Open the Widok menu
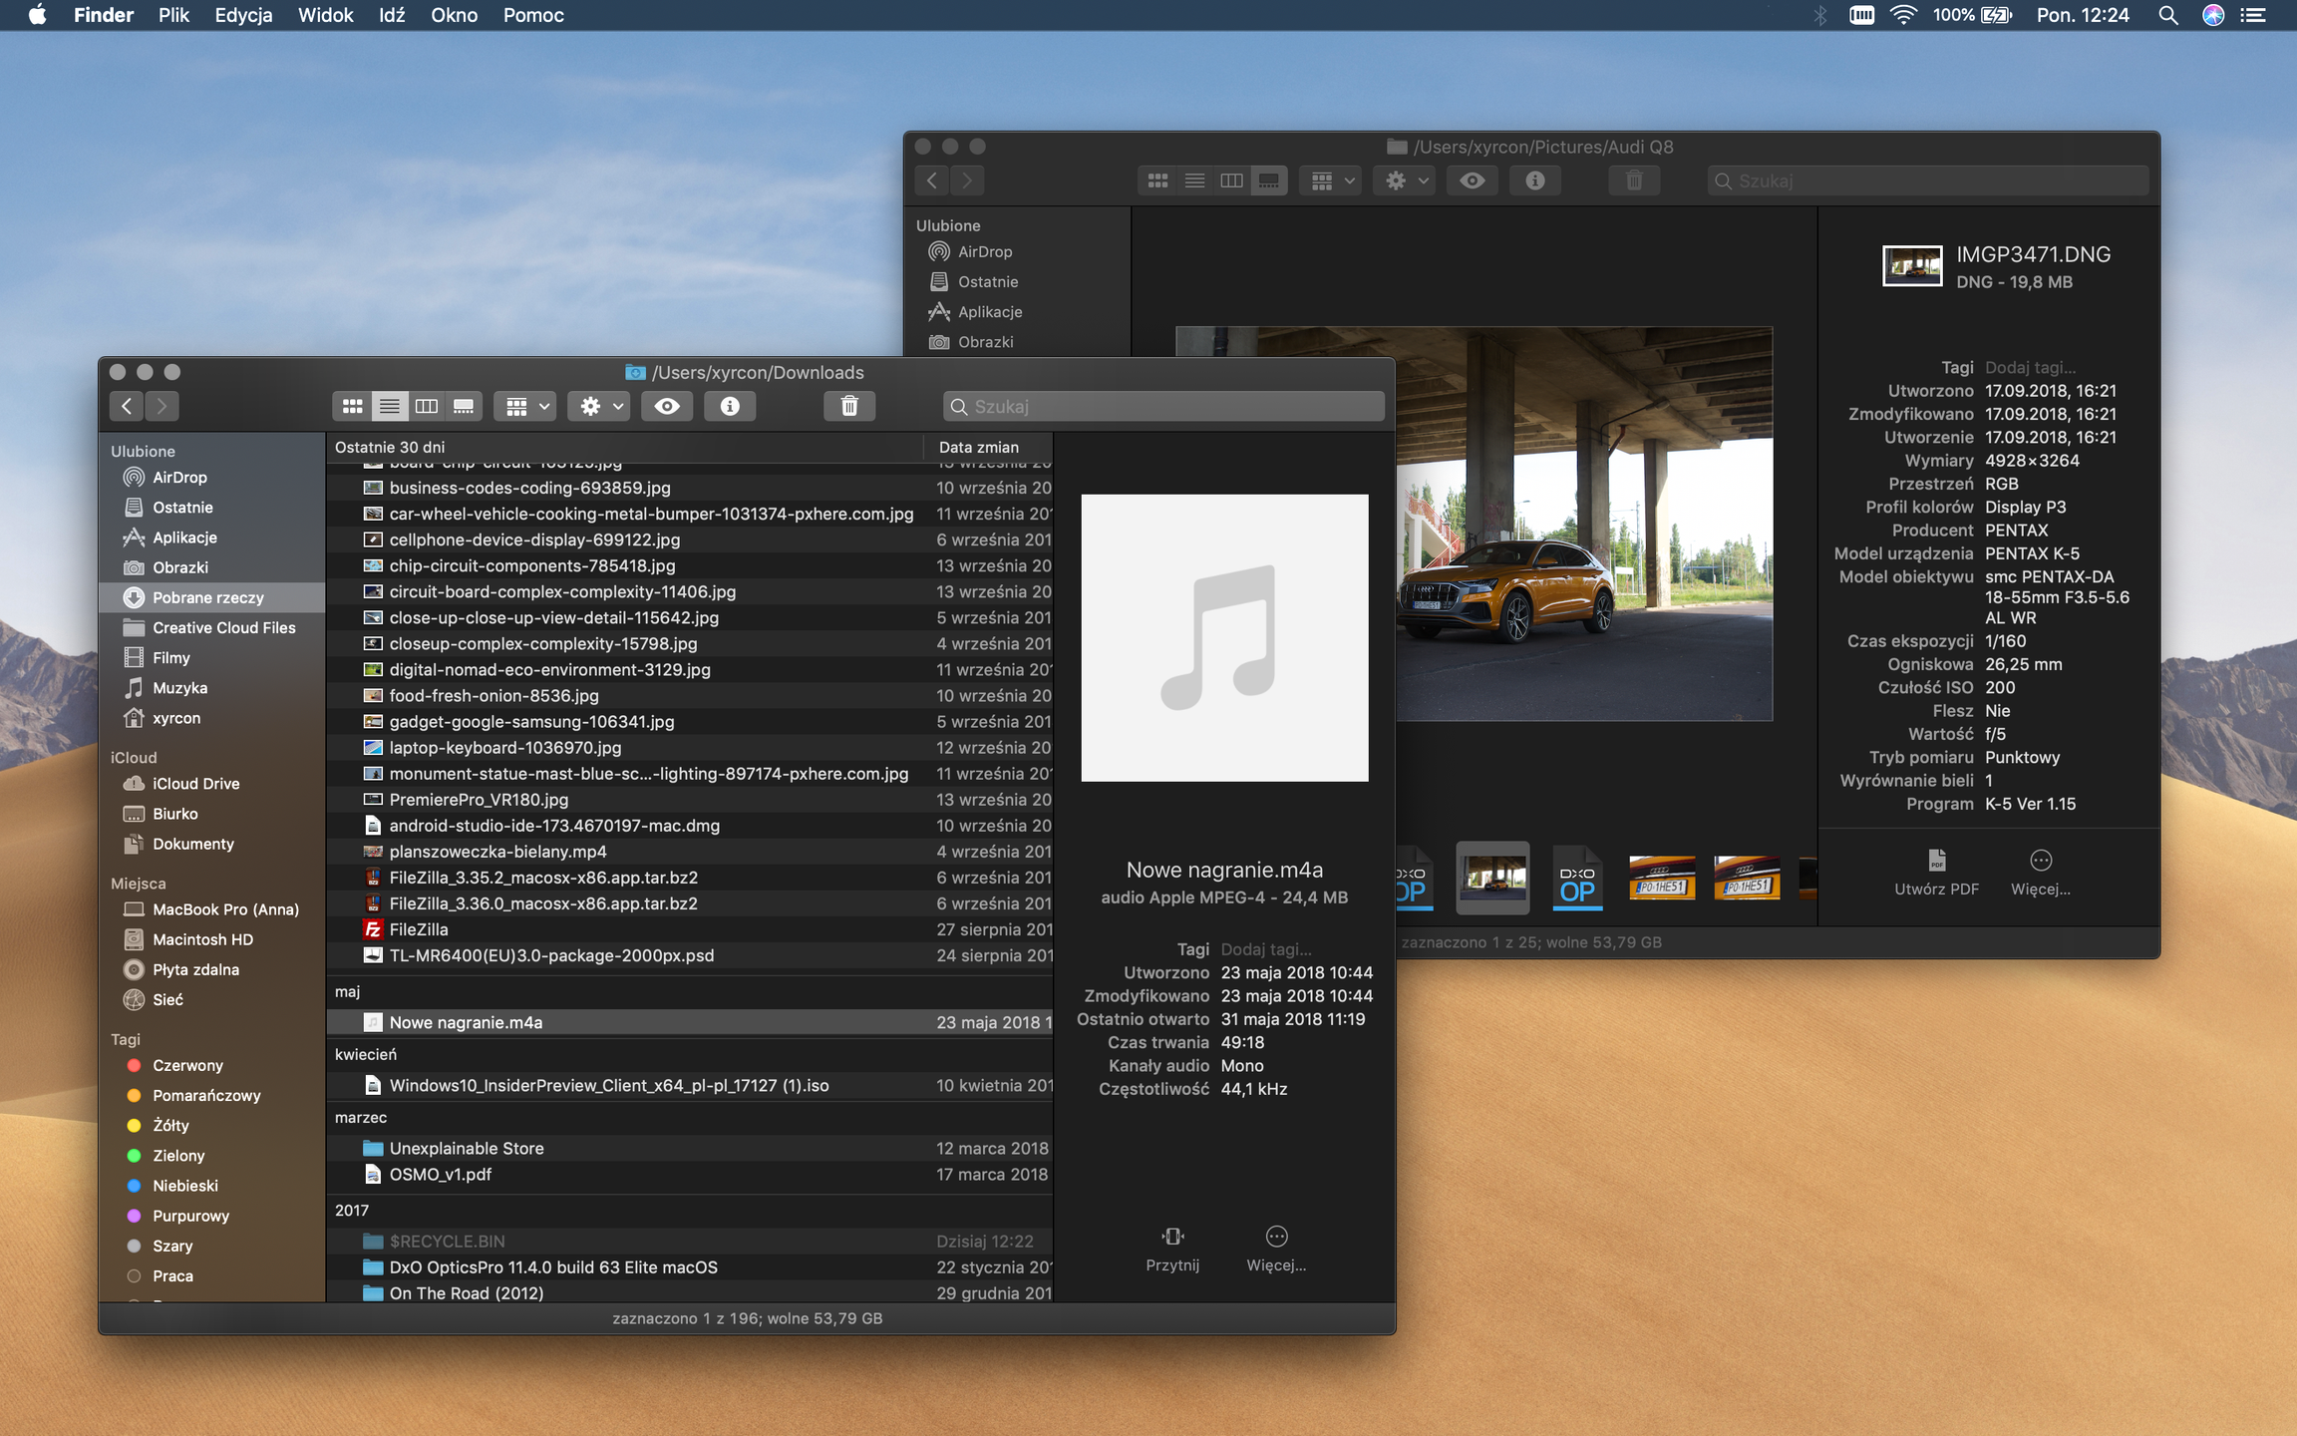 [x=325, y=15]
